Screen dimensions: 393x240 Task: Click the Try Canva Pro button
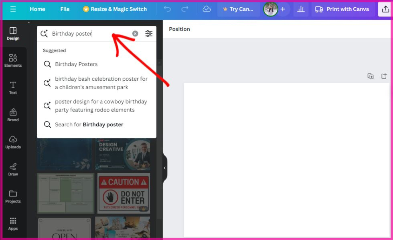pos(238,9)
